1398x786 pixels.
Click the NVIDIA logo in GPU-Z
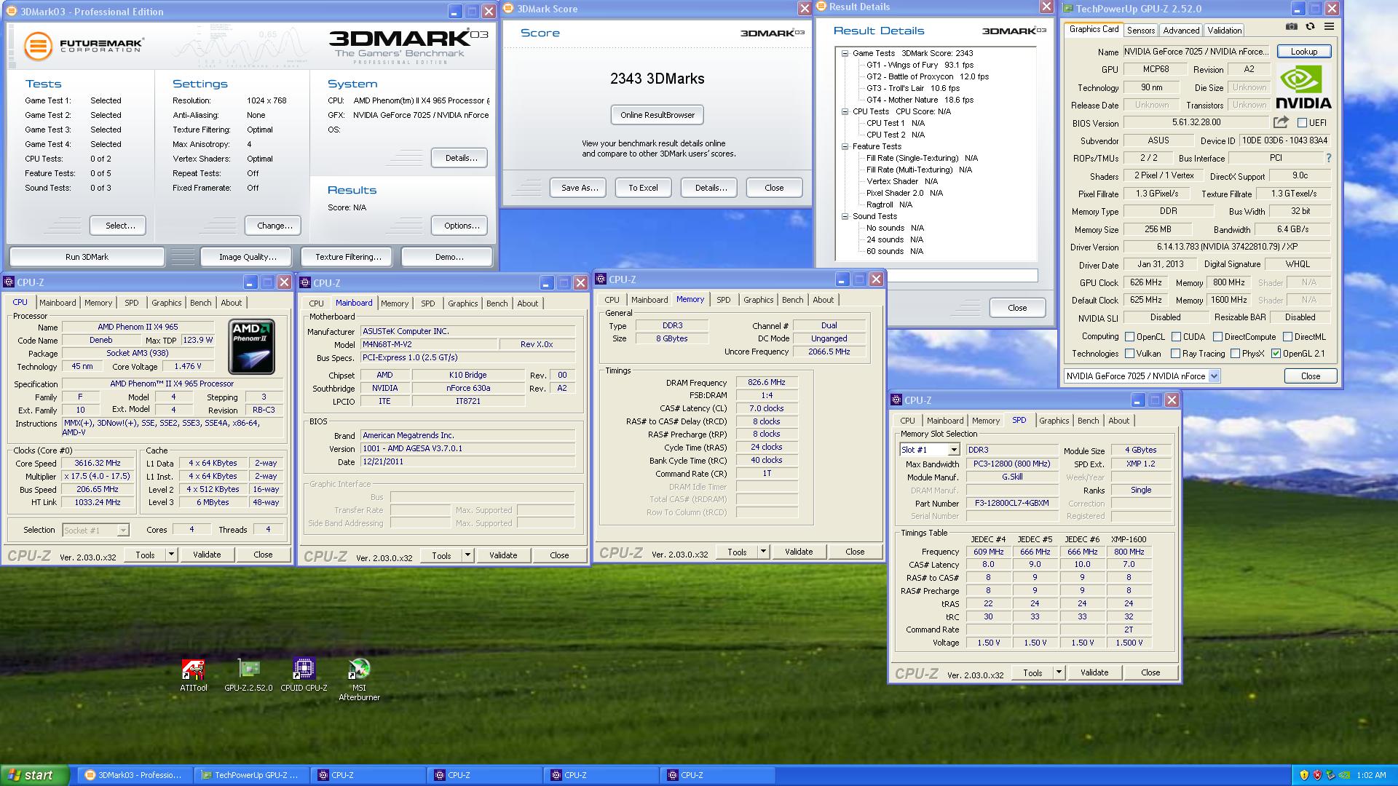click(1303, 87)
